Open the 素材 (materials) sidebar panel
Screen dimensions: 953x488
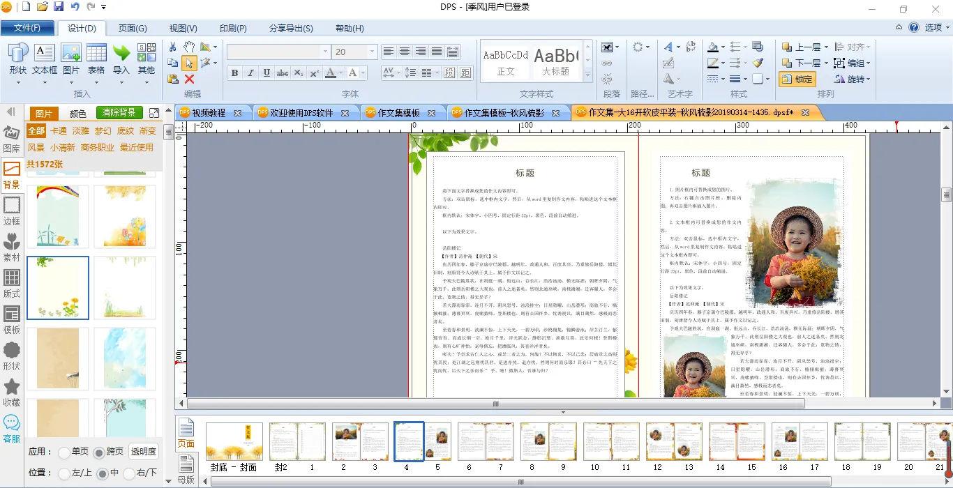tap(12, 246)
